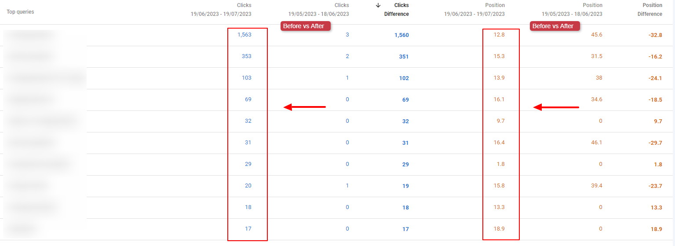
Task: Select the position value 12.8
Action: pos(499,34)
